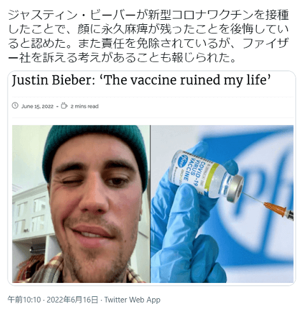
Task: Click the clock icon beside June 15, 2022
Action: [15, 106]
